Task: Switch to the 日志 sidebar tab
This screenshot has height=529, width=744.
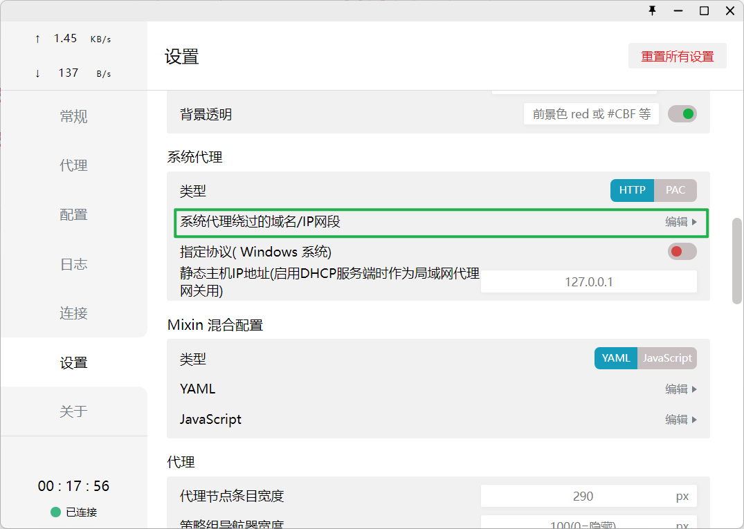Action: coord(73,264)
